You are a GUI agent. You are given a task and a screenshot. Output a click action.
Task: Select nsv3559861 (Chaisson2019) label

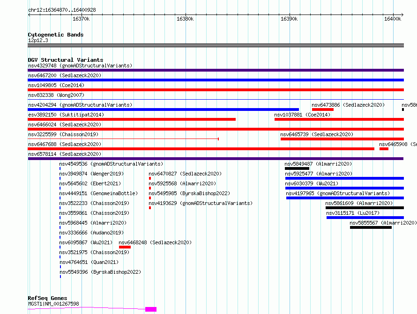coord(94,213)
